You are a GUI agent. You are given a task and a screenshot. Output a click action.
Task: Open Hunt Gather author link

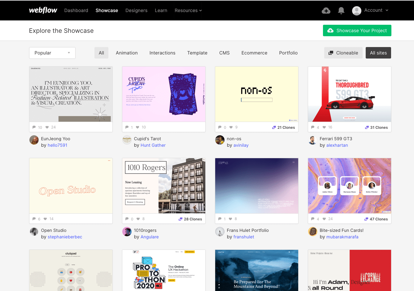coord(153,145)
